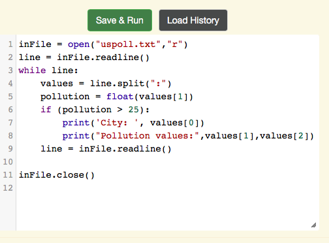Click the number 25 in the if condition
The image size is (329, 243).
click(134, 110)
